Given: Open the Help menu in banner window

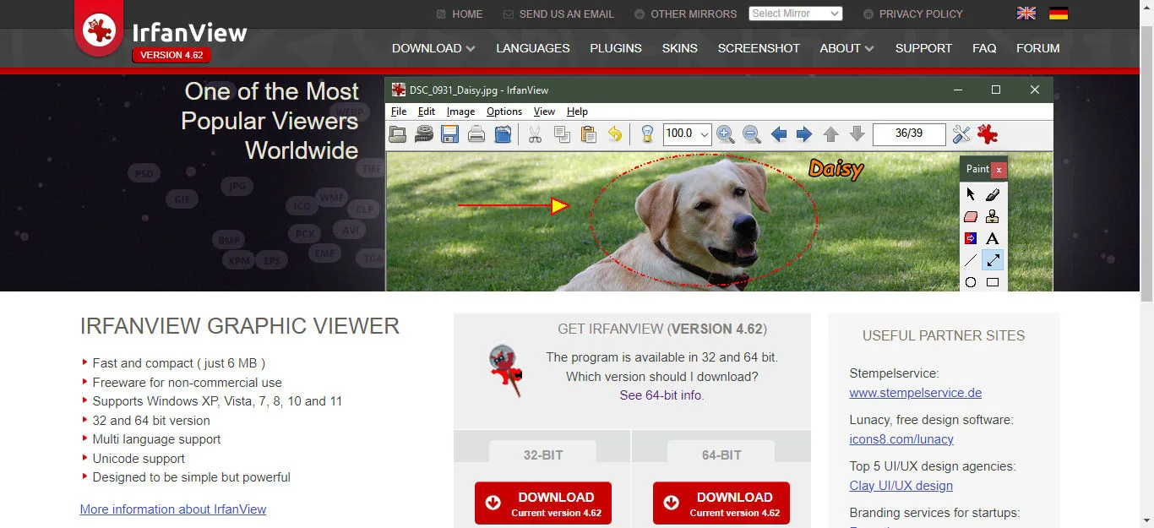Looking at the screenshot, I should [x=577, y=112].
